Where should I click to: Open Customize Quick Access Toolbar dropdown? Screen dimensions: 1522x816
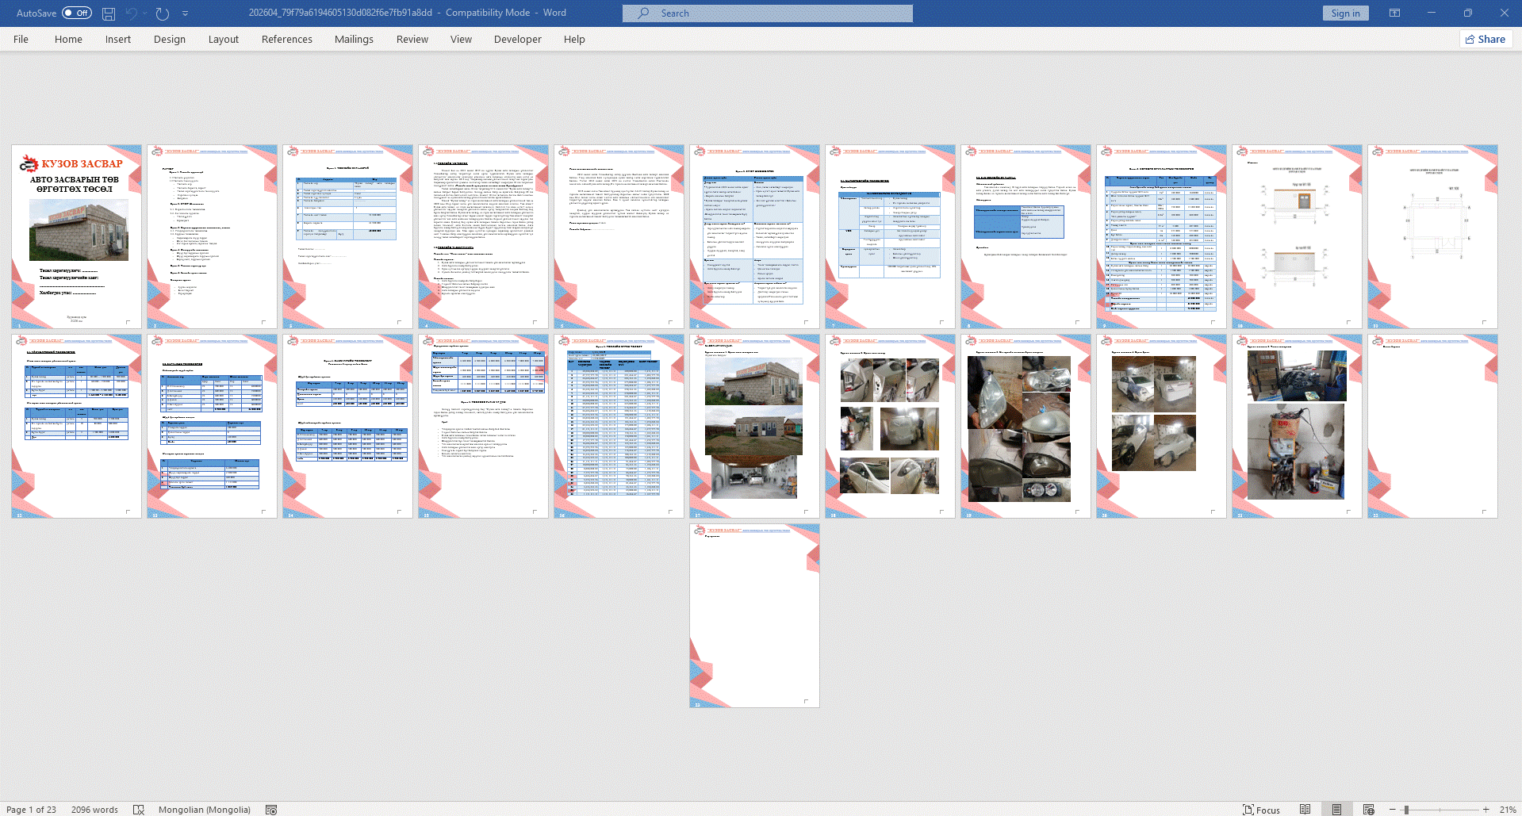point(186,13)
